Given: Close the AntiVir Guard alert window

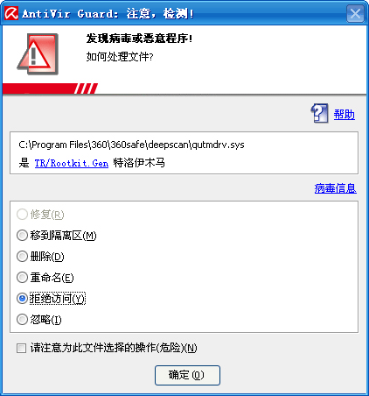Looking at the screenshot, I should (x=355, y=14).
